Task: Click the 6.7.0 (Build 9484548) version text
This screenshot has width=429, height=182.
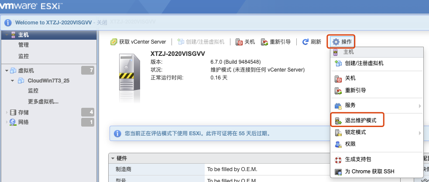Action: coord(236,62)
